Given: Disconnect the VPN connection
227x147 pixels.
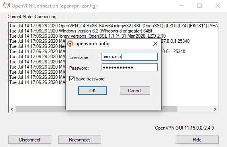Looking at the screenshot, I should click(x=30, y=139).
